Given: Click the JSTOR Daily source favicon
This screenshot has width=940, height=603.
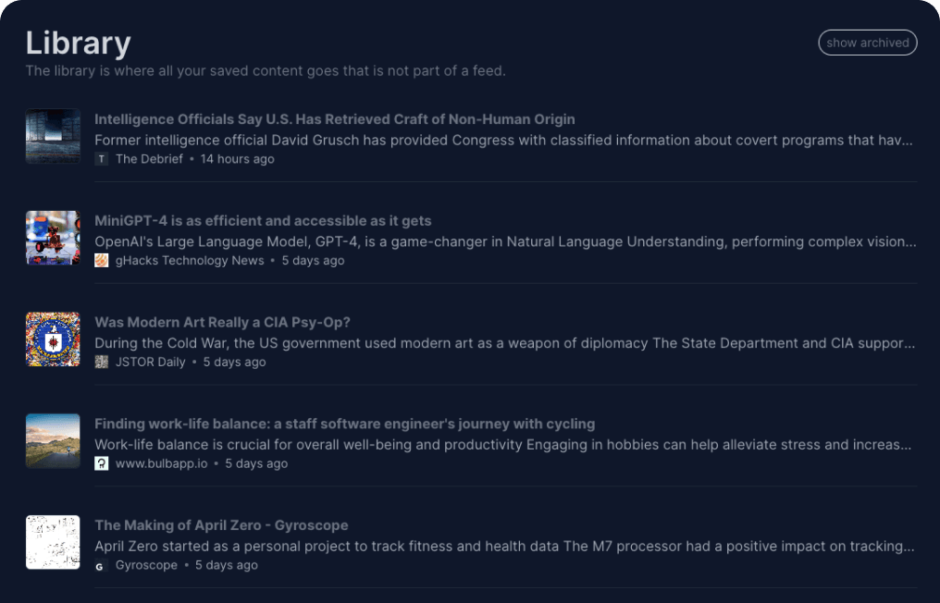Looking at the screenshot, I should 102,363.
